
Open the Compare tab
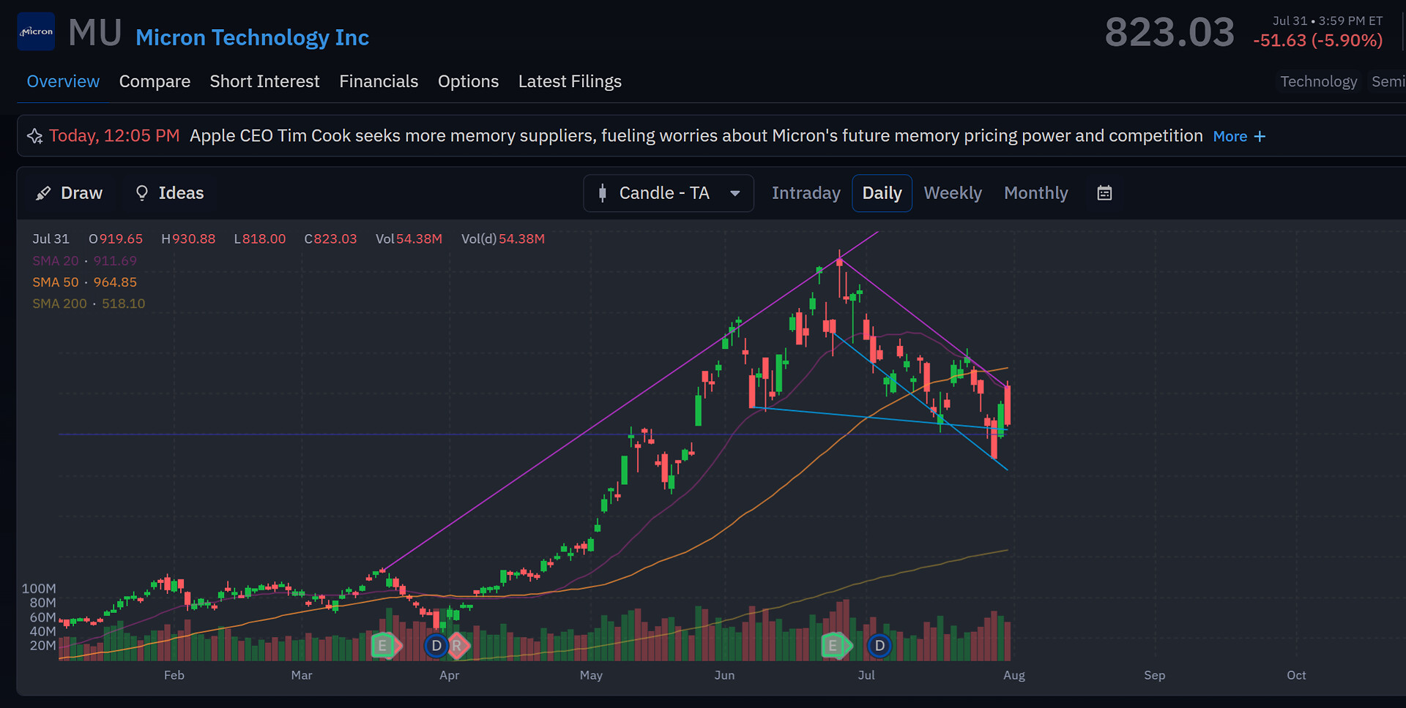pyautogui.click(x=155, y=81)
